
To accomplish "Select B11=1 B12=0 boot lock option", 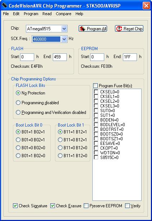I will (x=60, y=156).
